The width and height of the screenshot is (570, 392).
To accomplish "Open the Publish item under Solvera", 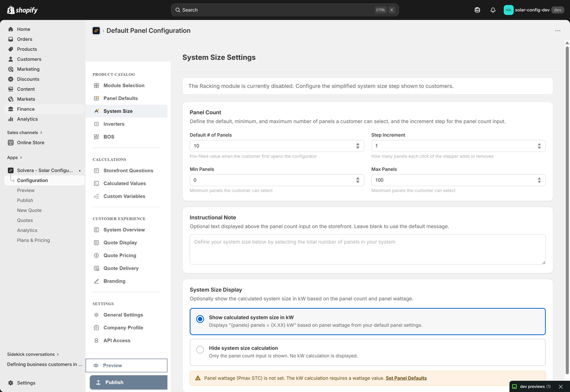I will [25, 200].
